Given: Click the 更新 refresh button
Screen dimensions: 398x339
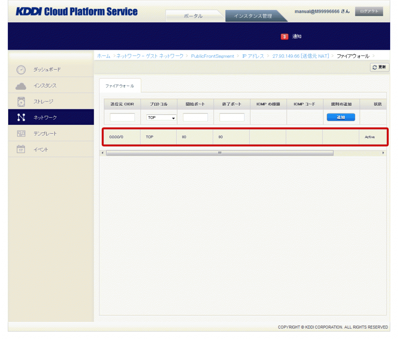Looking at the screenshot, I should coord(379,67).
